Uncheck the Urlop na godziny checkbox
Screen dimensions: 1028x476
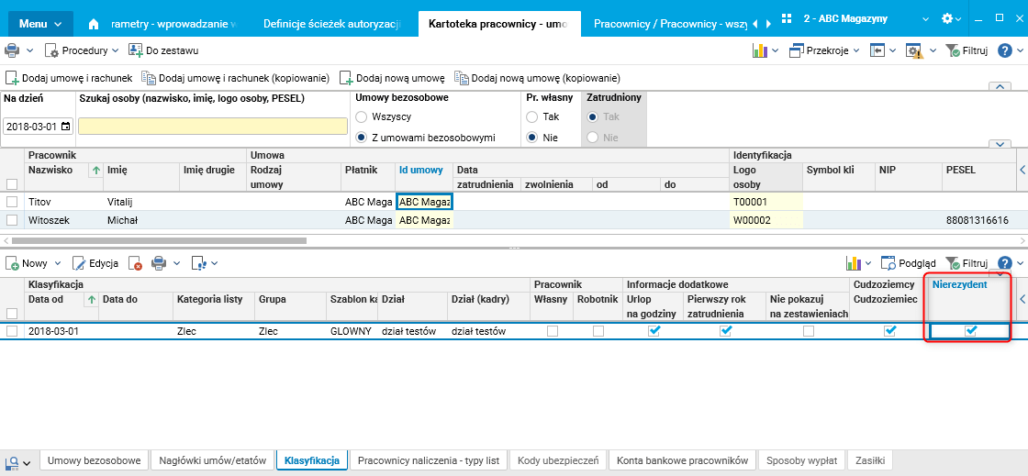coord(654,331)
